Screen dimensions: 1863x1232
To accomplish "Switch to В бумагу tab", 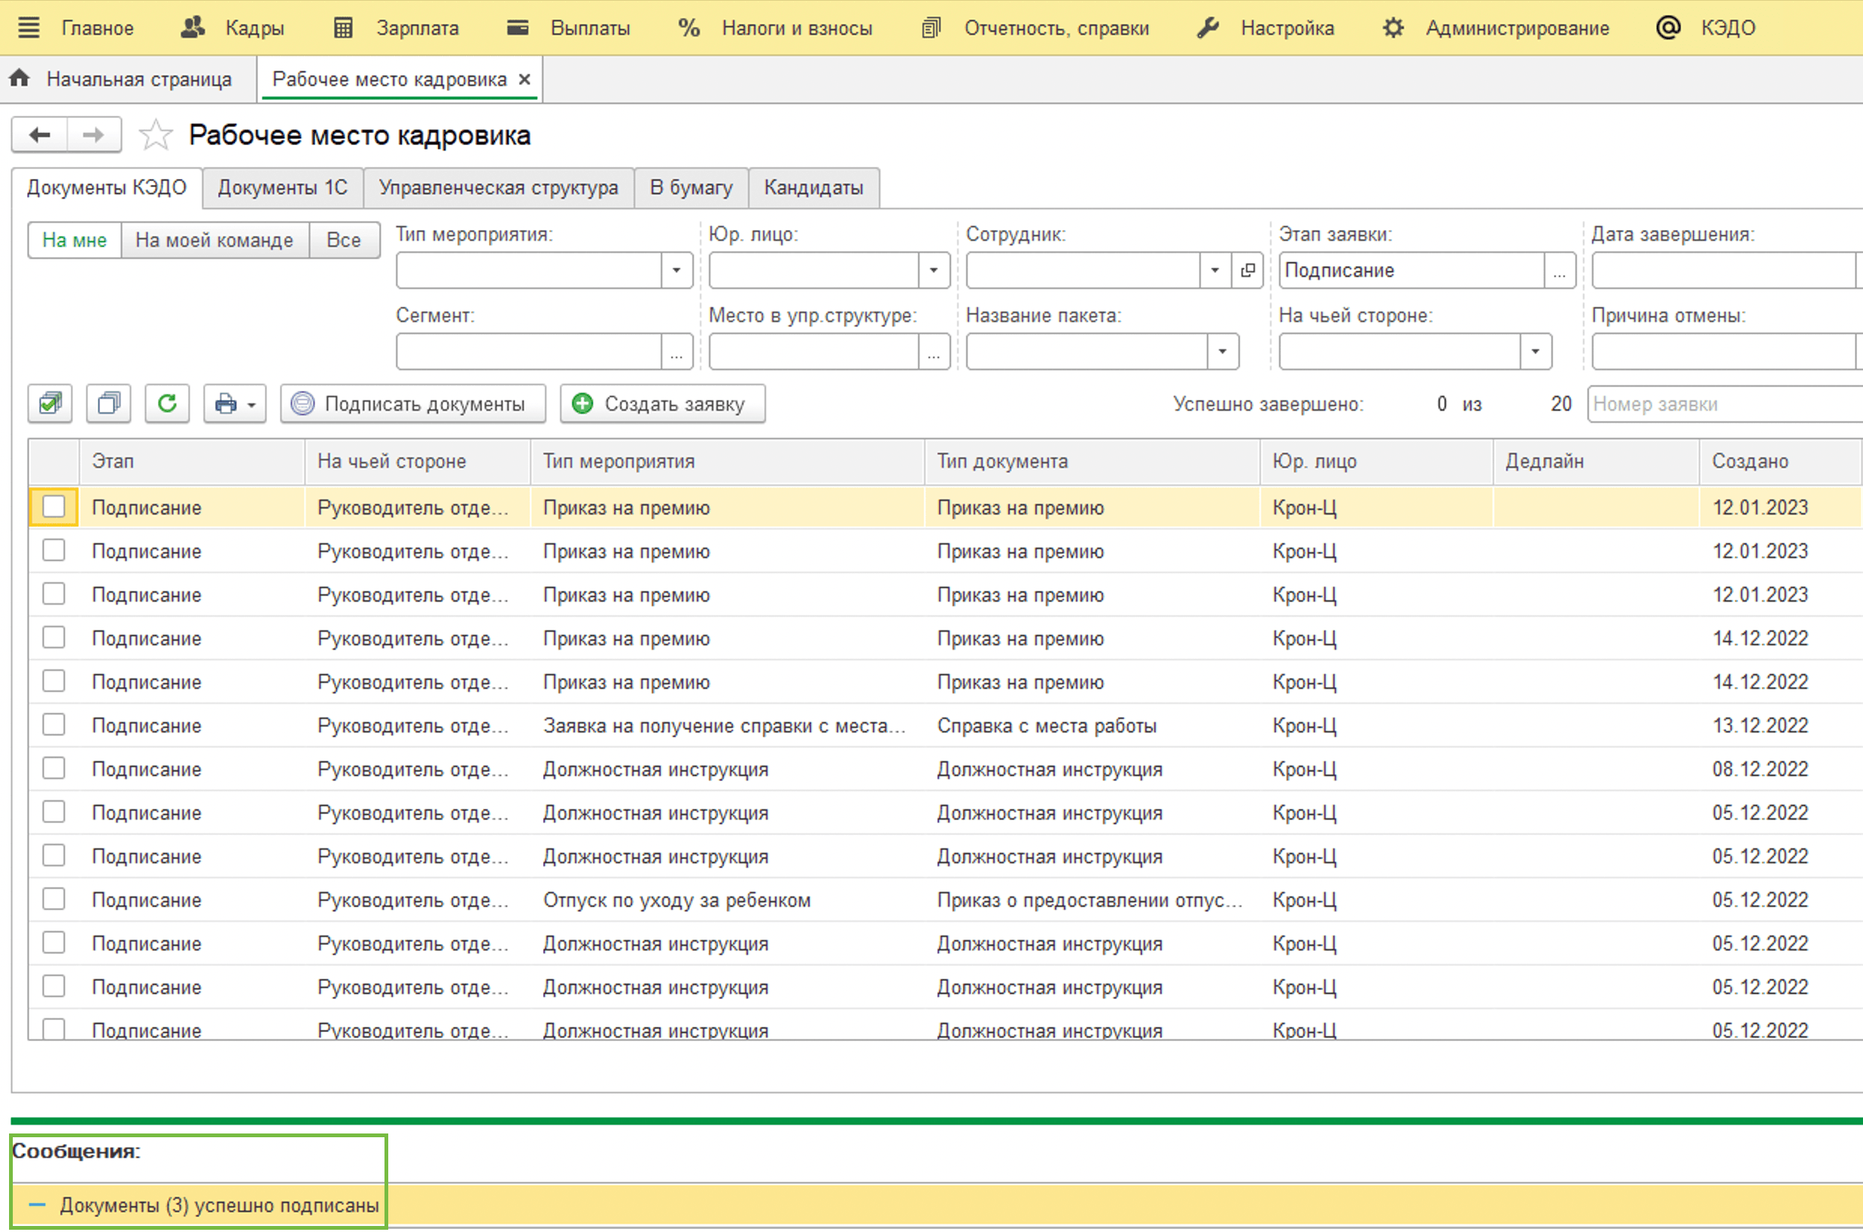I will coord(691,188).
